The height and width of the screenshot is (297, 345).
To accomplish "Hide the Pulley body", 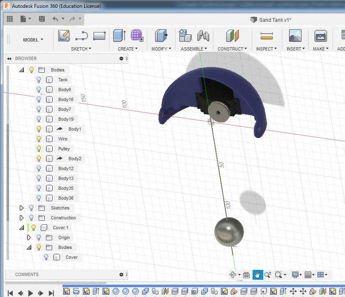I will pyautogui.click(x=39, y=149).
